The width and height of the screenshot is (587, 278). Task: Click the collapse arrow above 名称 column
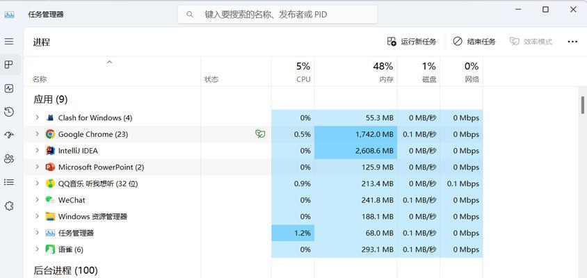(109, 62)
